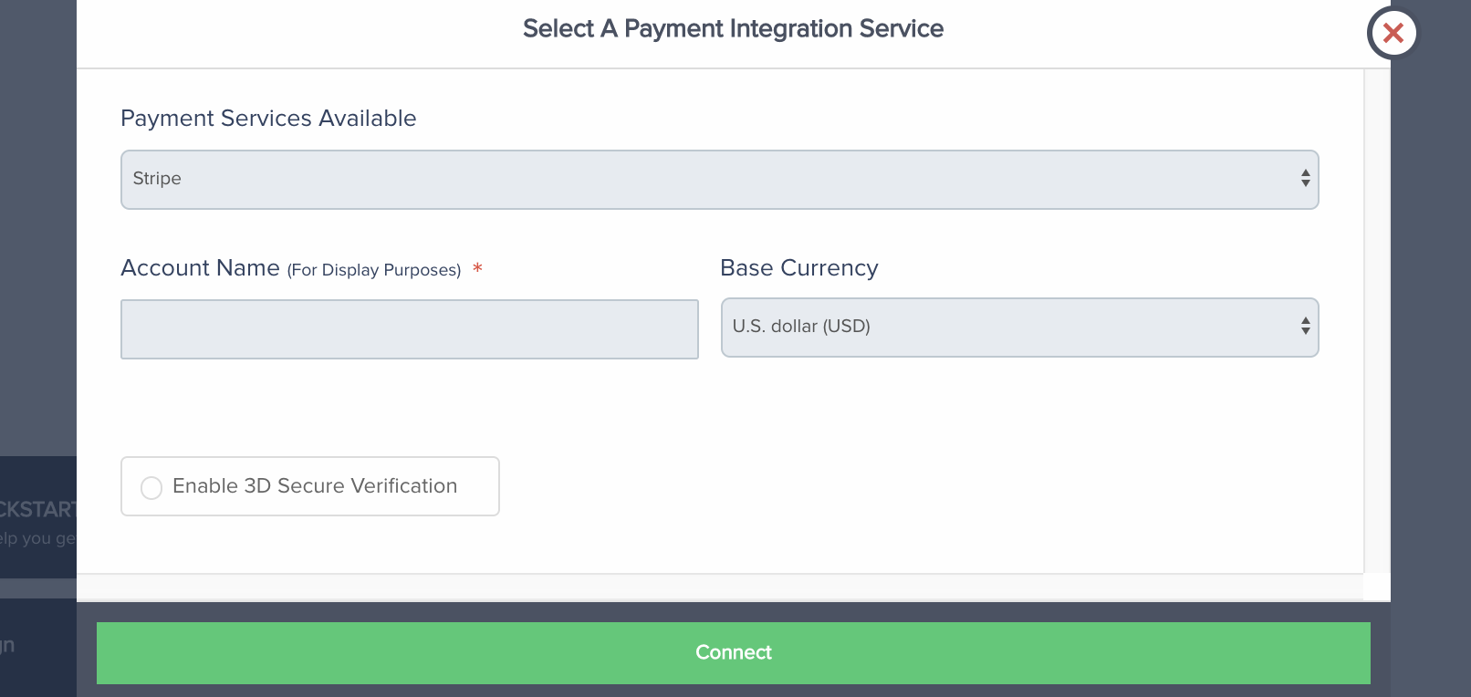Click the bordered 3D Secure option box
The height and width of the screenshot is (697, 1471).
click(x=310, y=486)
